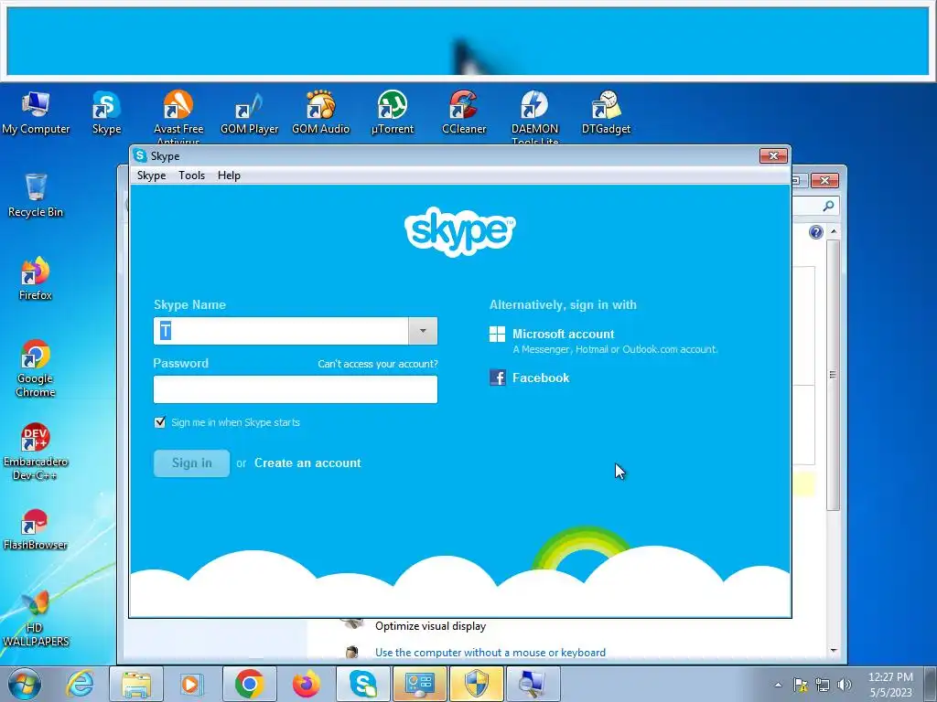This screenshot has height=702, width=937.
Task: Click the taskbar clock showing 12:27 PM
Action: pyautogui.click(x=890, y=684)
